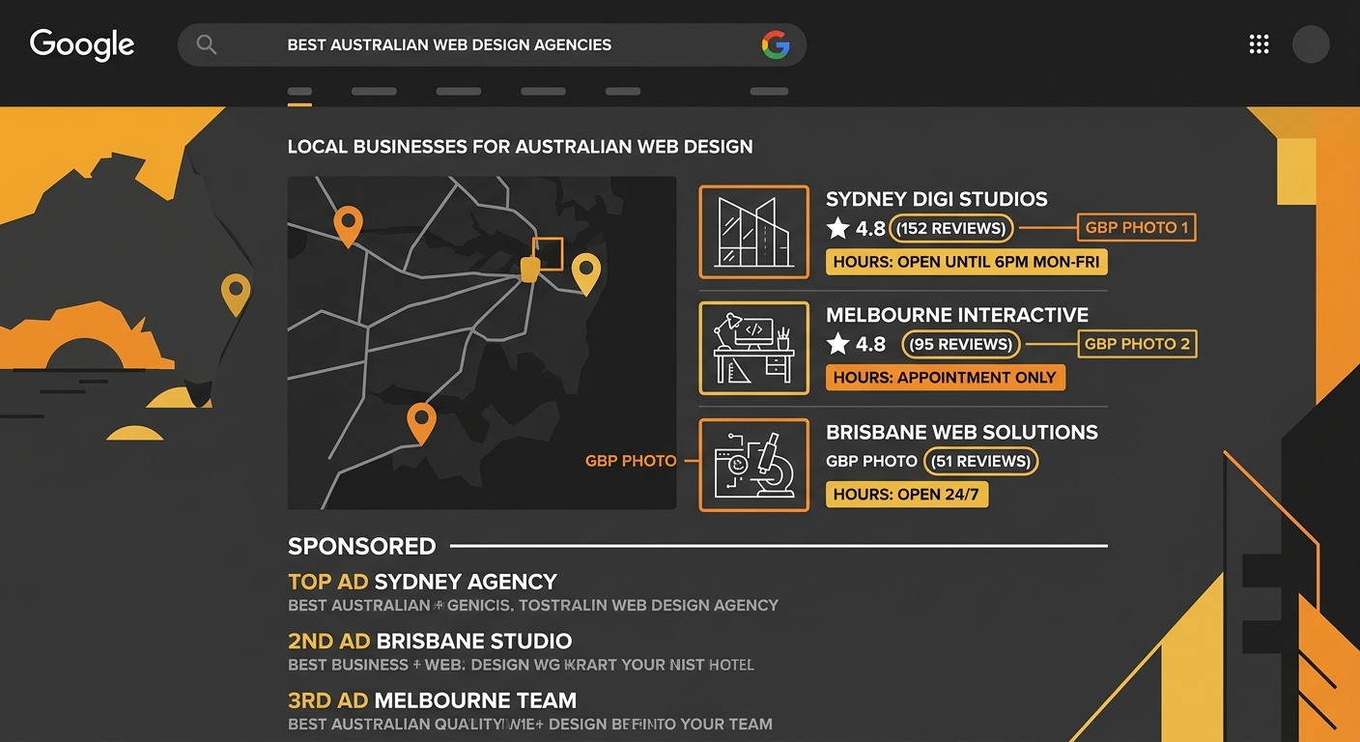This screenshot has width=1360, height=742.
Task: Click the Hours: Open Until 6PM Mon-Fri tag
Action: click(967, 262)
